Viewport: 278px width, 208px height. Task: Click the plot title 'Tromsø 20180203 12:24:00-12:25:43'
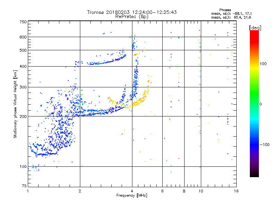point(132,12)
